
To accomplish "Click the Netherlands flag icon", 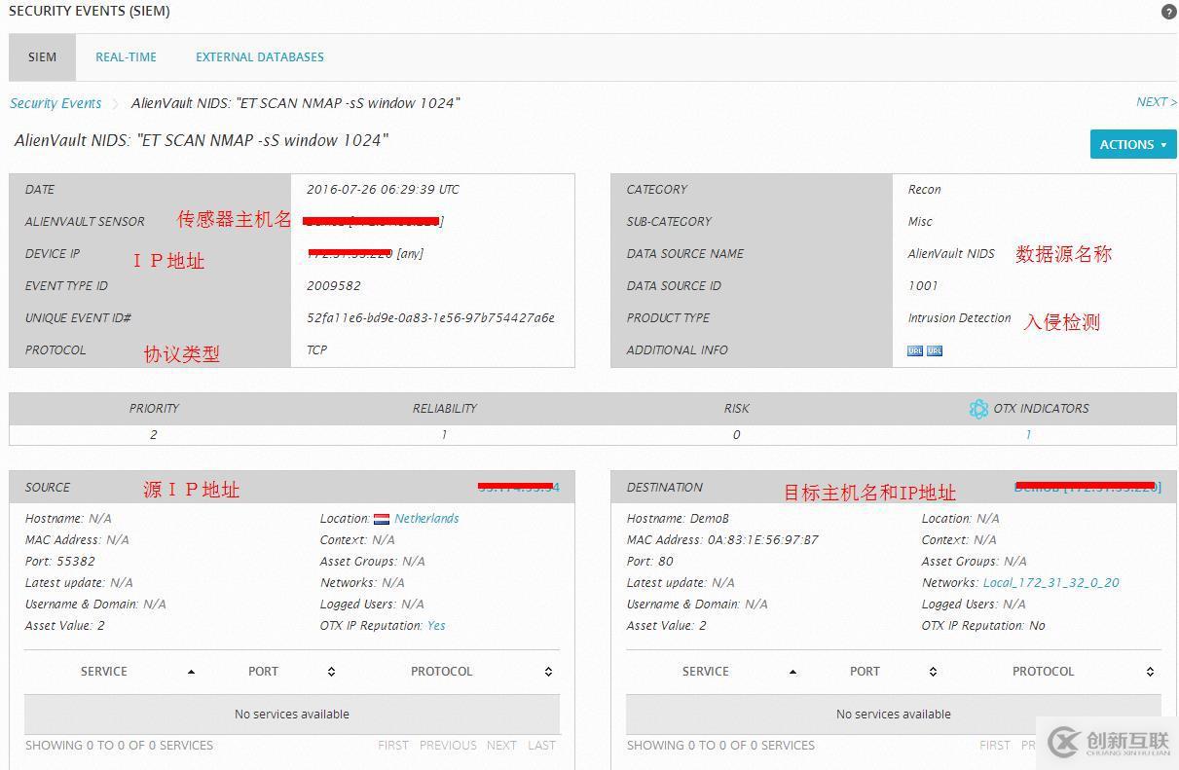I will coord(382,519).
